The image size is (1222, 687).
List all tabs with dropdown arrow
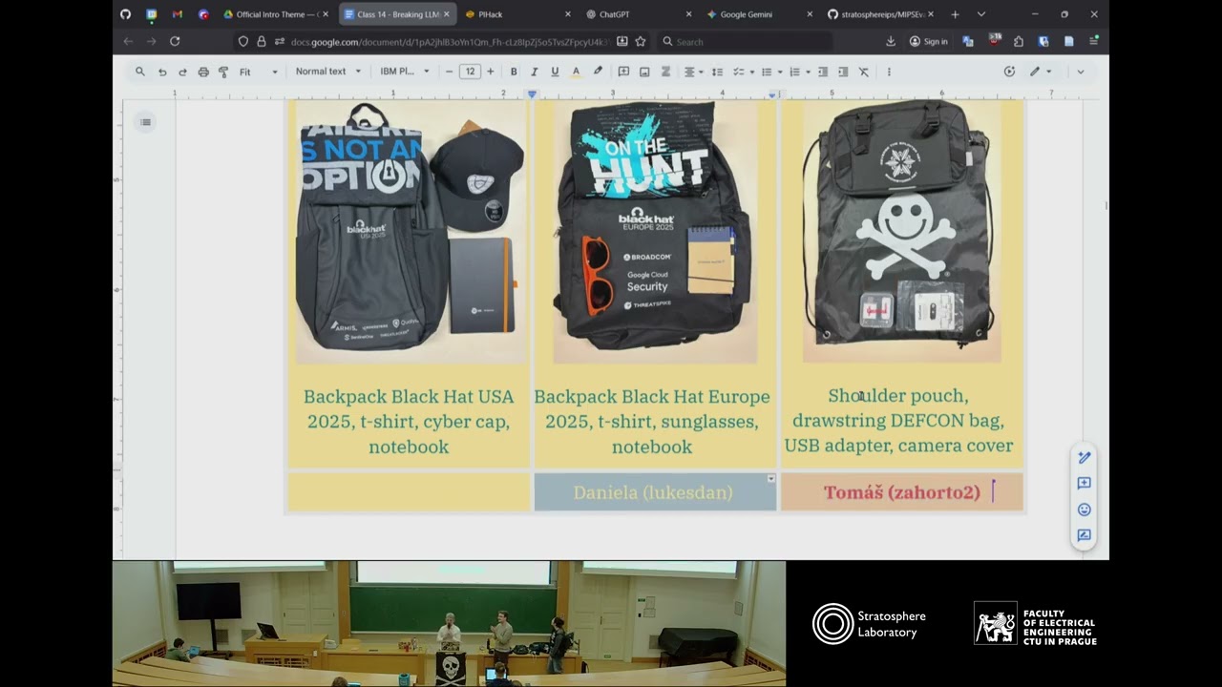pos(980,14)
